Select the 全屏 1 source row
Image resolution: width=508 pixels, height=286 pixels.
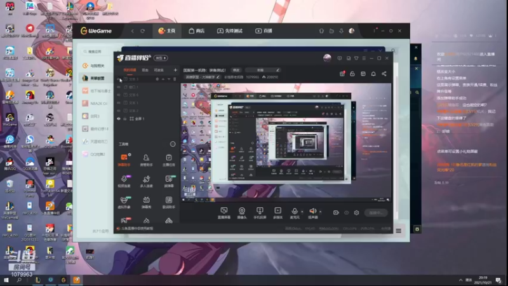point(147,119)
